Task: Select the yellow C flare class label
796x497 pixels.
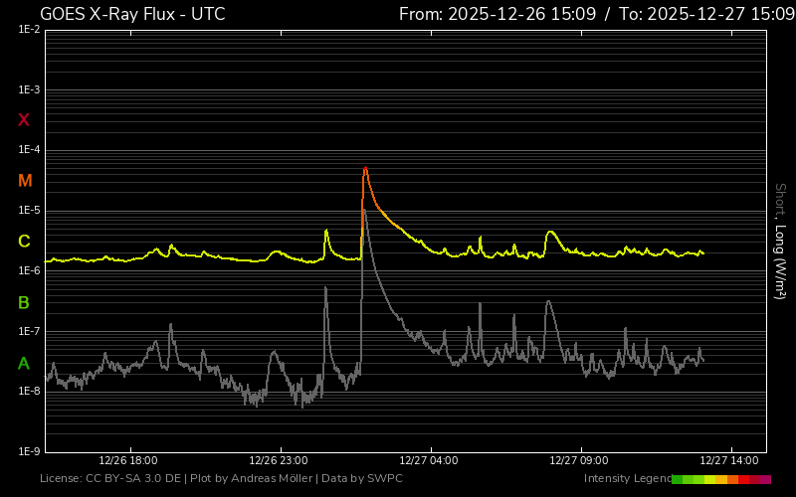Action: 24,242
